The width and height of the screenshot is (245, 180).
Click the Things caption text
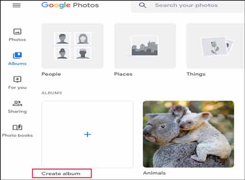point(196,74)
